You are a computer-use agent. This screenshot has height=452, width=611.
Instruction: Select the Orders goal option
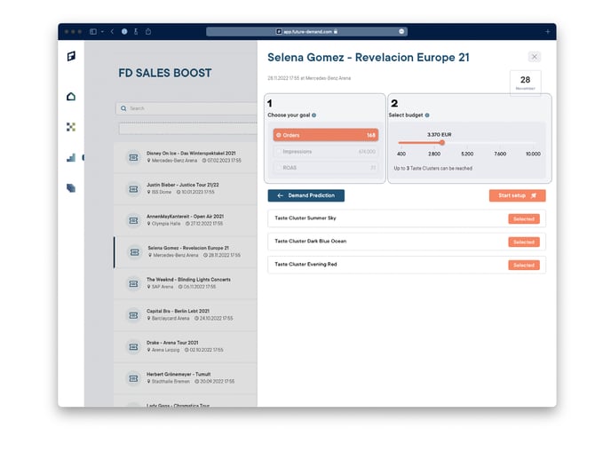[325, 135]
